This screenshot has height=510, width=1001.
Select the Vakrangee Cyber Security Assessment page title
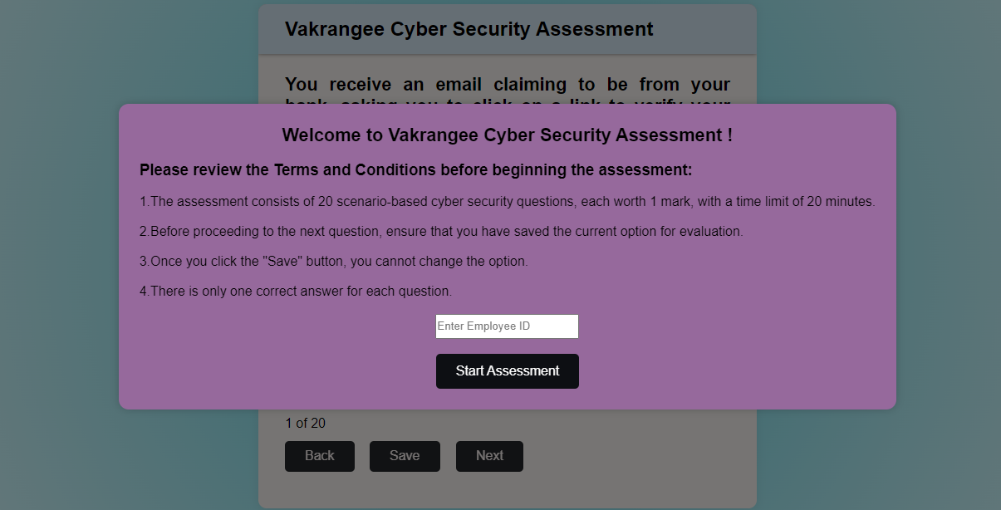469,29
